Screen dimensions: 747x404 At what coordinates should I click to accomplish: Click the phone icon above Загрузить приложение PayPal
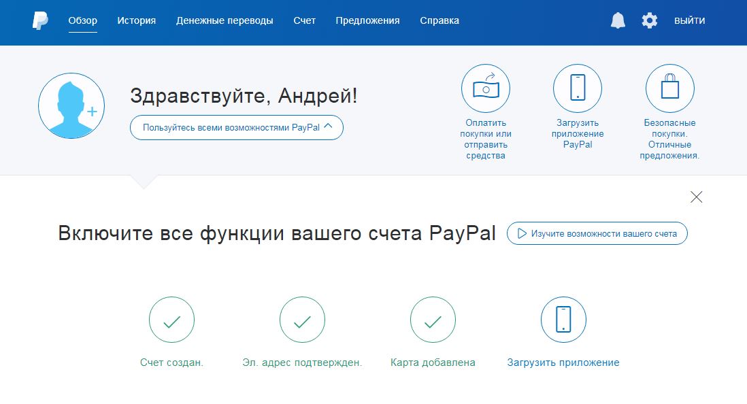coord(578,88)
